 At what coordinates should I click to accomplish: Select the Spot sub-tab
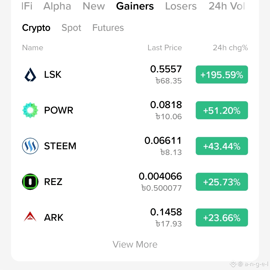coord(71,28)
